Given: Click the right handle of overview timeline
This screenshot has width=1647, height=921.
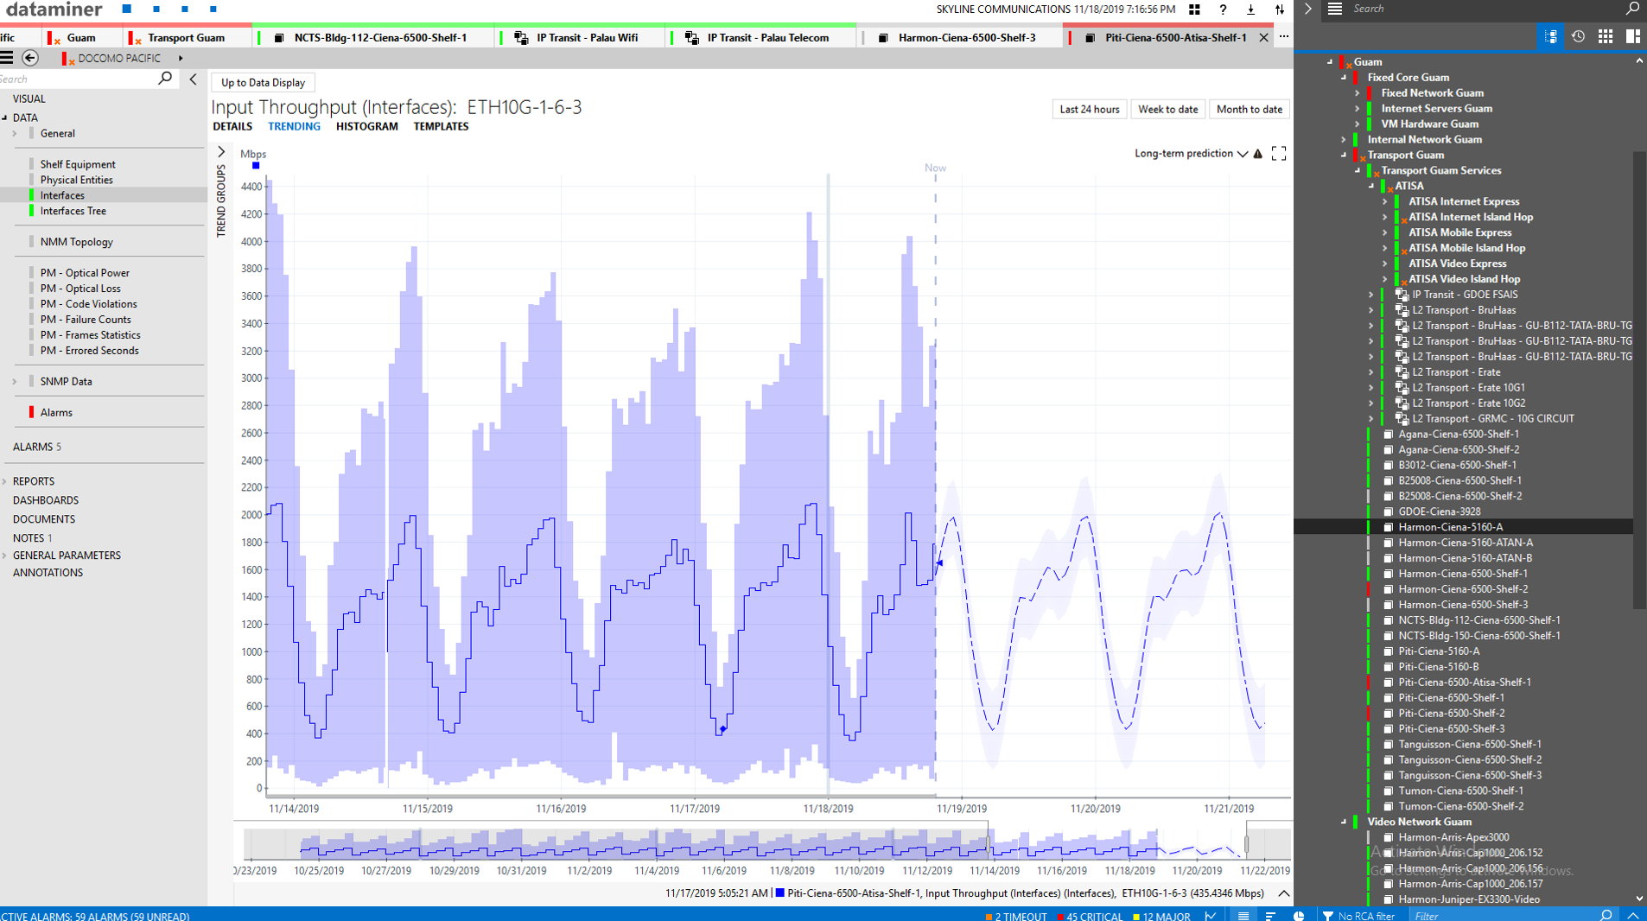Looking at the screenshot, I should click(1246, 842).
